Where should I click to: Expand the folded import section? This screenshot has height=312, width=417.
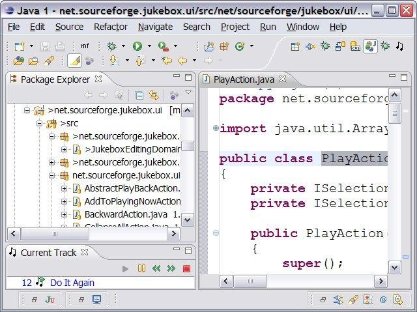coord(216,128)
